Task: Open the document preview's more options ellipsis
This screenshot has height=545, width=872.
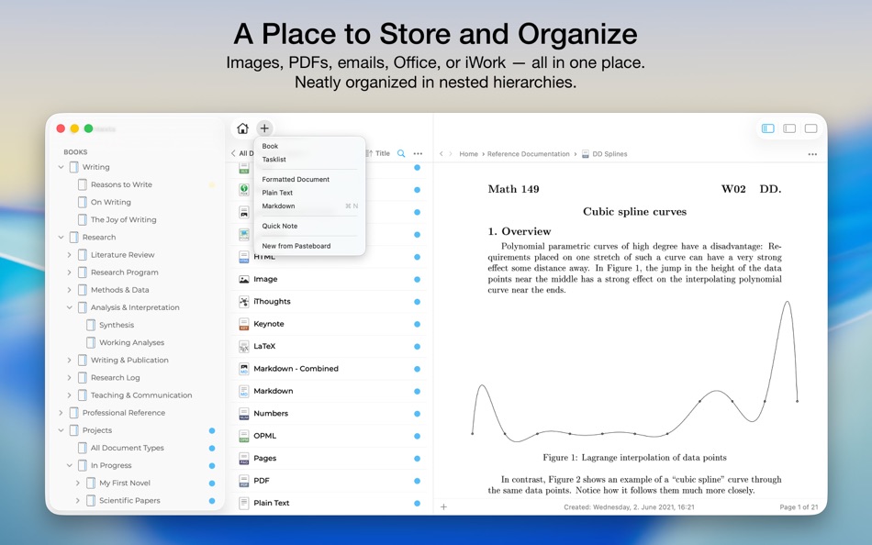Action: coord(812,153)
